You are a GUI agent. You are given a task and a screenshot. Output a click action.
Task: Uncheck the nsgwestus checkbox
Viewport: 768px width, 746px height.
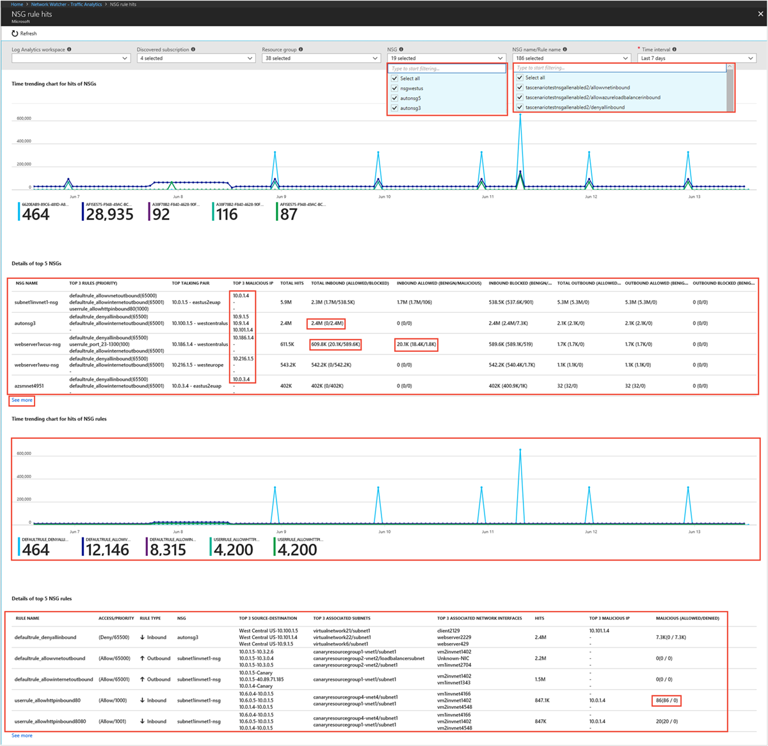click(394, 88)
